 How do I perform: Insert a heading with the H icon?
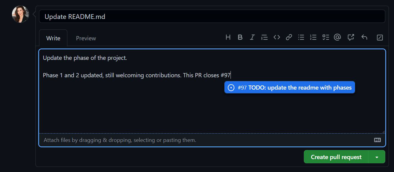(228, 37)
